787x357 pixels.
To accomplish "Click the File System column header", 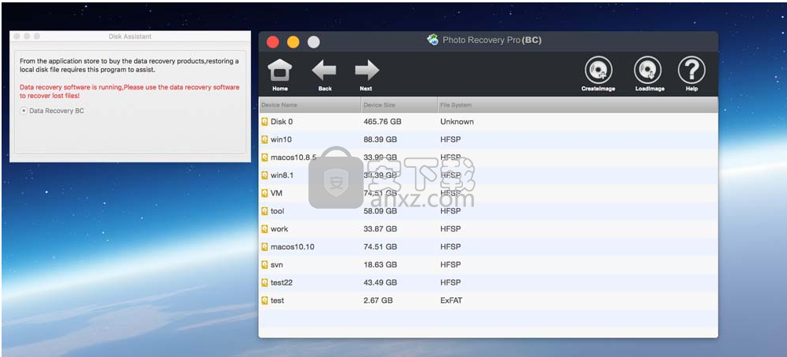I will tap(577, 105).
